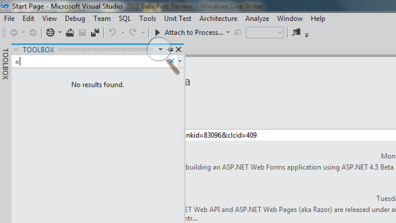Click the Find in Files toolbar icon
The width and height of the screenshot is (396, 223).
tap(296, 33)
